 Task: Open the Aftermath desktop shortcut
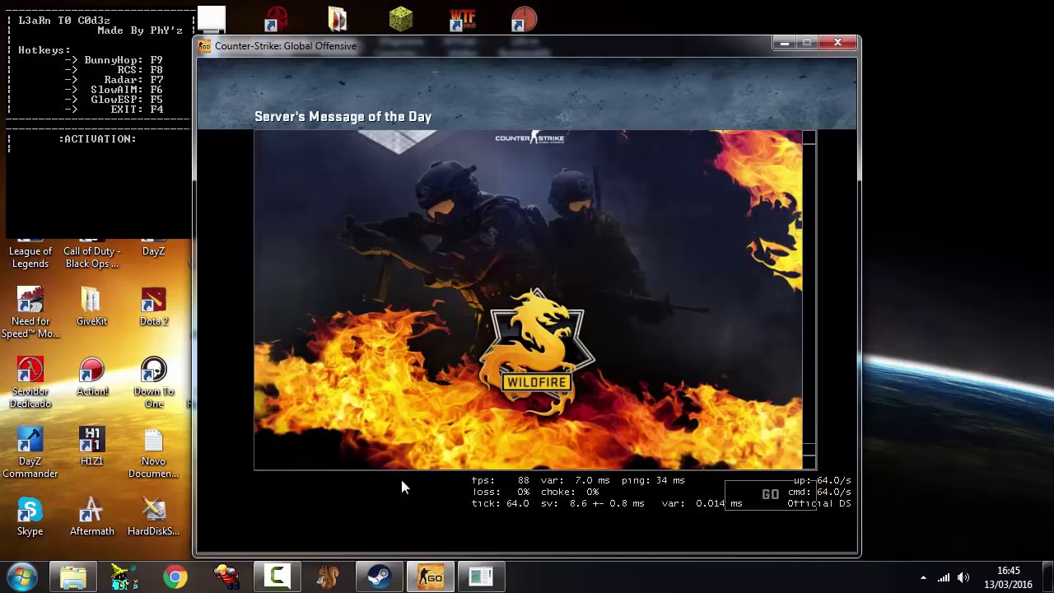pyautogui.click(x=91, y=516)
